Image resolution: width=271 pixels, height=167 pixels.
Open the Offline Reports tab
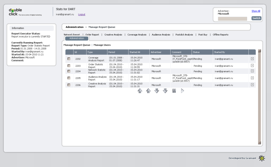pyautogui.click(x=220, y=35)
